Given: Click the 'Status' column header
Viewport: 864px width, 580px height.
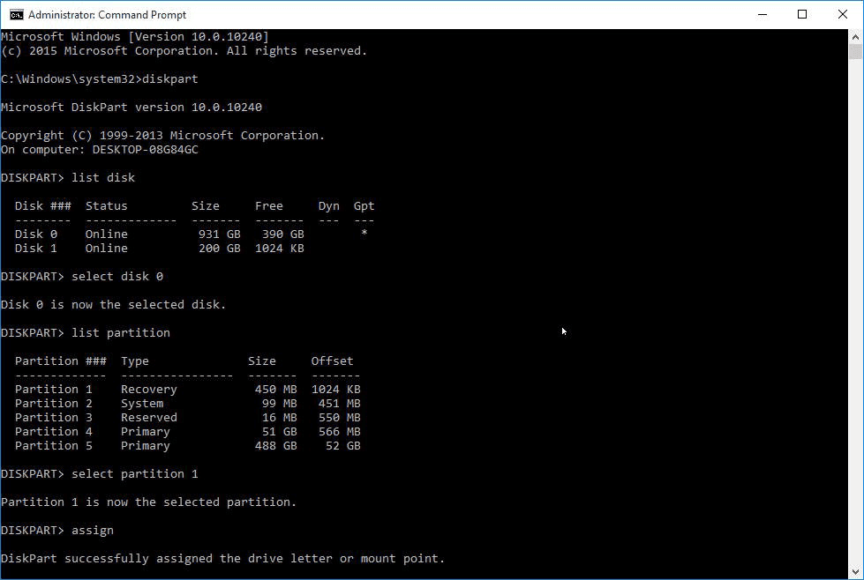Looking at the screenshot, I should tap(106, 206).
